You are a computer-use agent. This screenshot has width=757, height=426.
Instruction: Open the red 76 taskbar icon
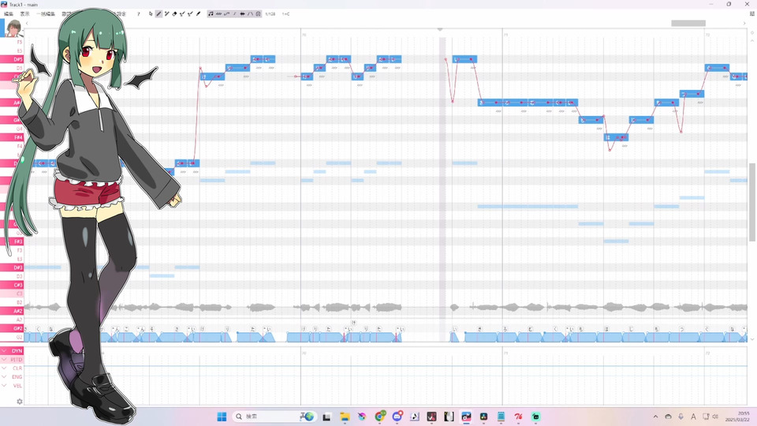point(518,417)
